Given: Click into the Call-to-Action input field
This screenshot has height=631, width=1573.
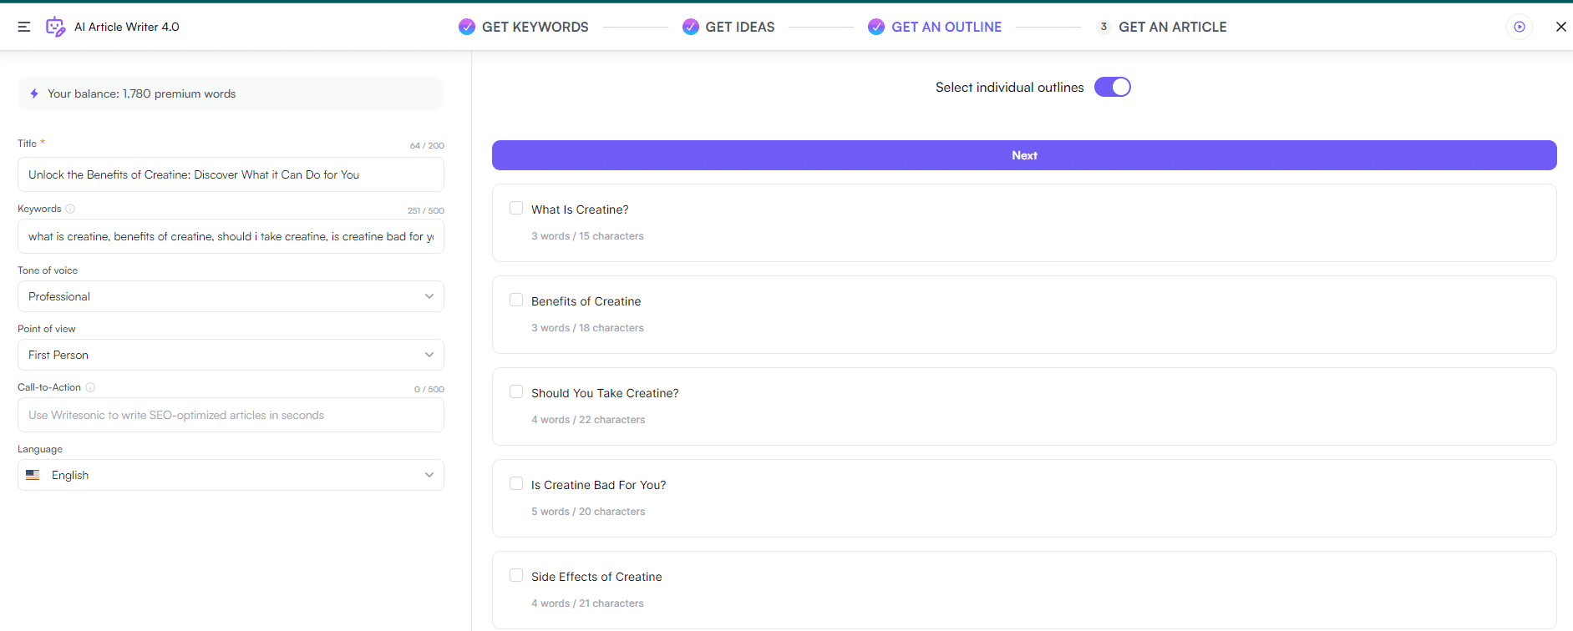Looking at the screenshot, I should 231,415.
